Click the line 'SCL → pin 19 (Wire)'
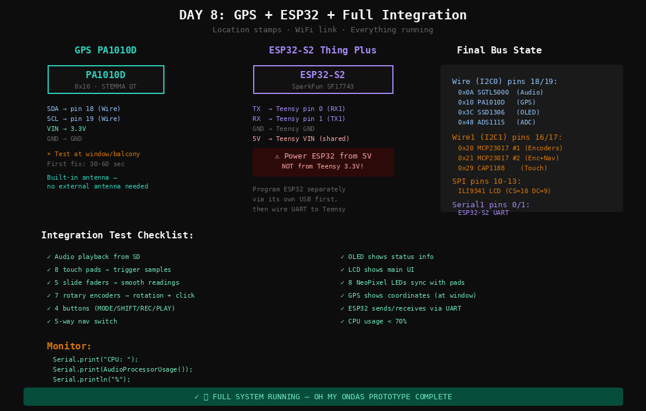This screenshot has height=411, width=646. (x=83, y=119)
